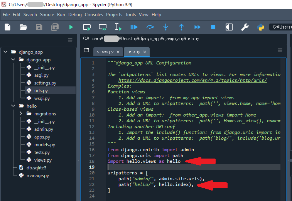Viewport: 292px width, 201px height.
Task: Select tests.py in hello folder
Action: [42, 152]
